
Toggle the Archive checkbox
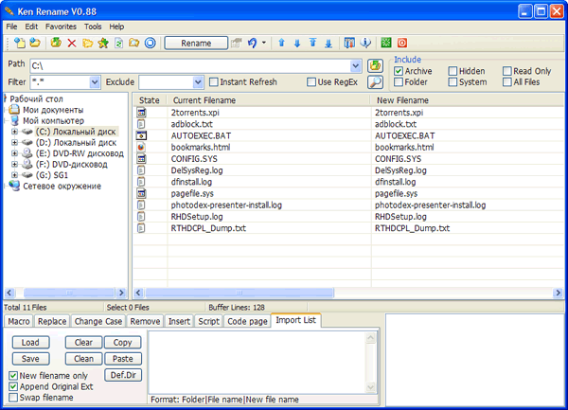coord(399,71)
